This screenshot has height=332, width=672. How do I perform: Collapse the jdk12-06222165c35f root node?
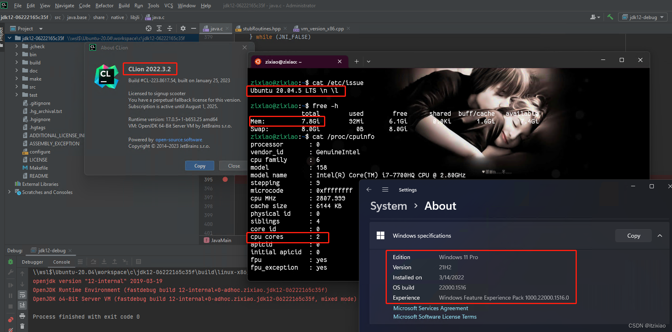(x=9, y=38)
